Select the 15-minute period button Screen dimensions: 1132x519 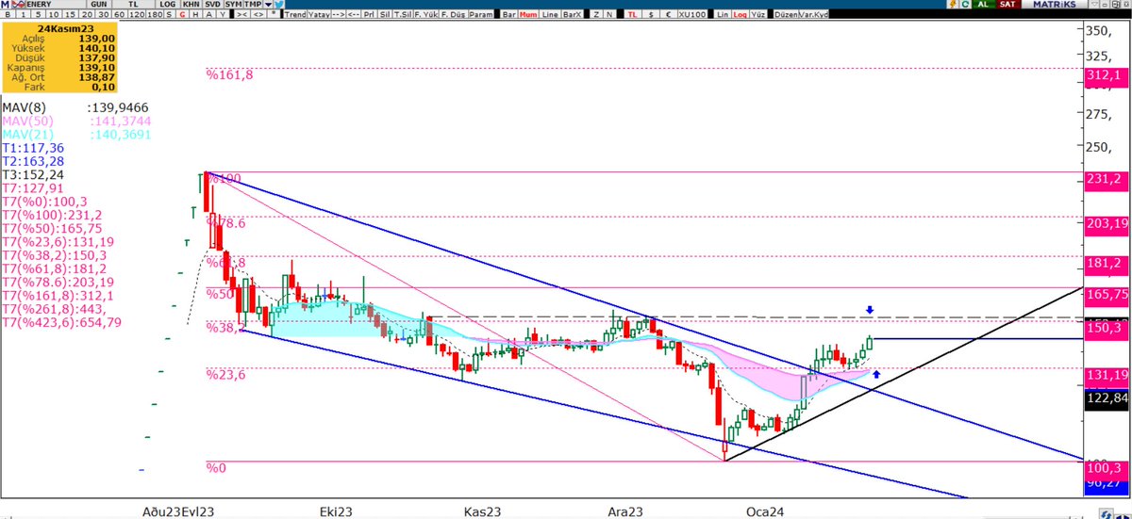coord(71,15)
